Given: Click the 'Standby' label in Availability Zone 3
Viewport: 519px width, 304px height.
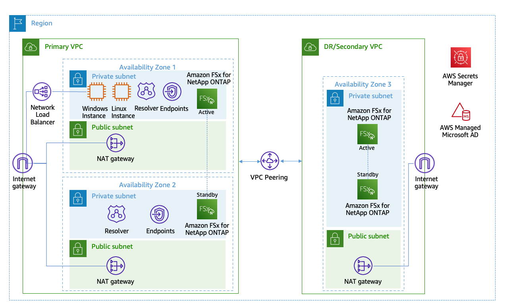Looking at the screenshot, I should 368,174.
